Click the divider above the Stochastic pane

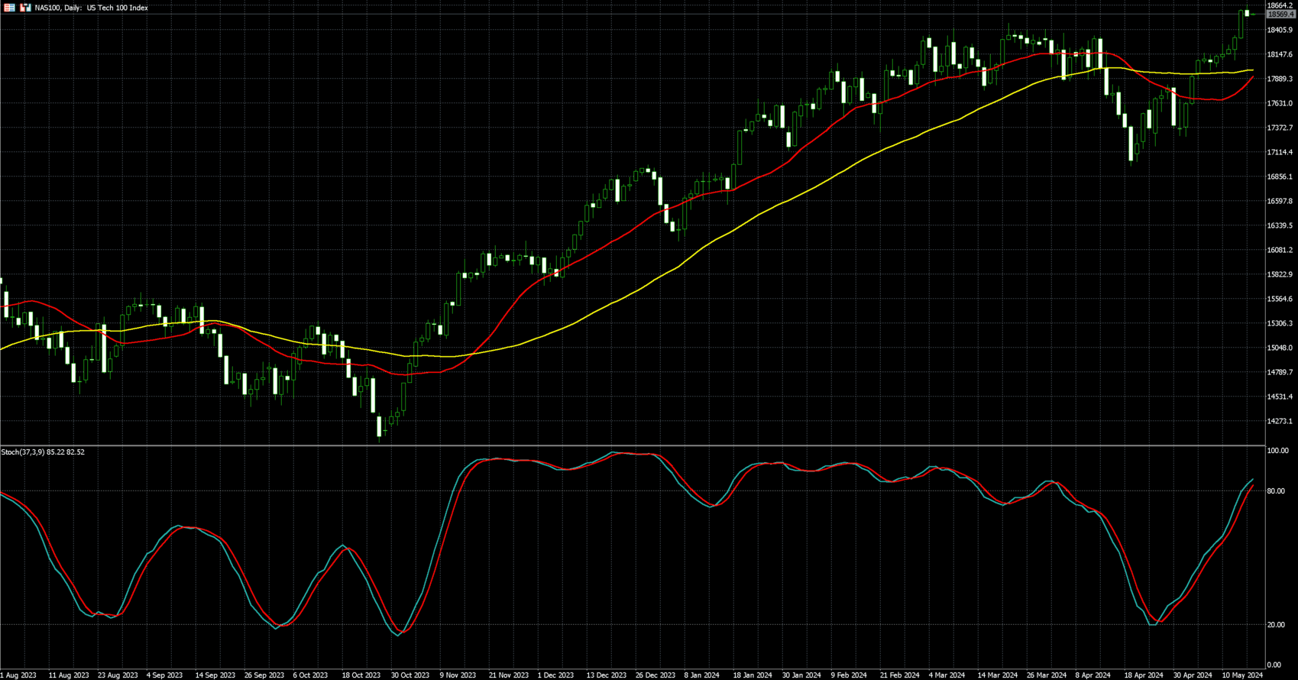[633, 445]
